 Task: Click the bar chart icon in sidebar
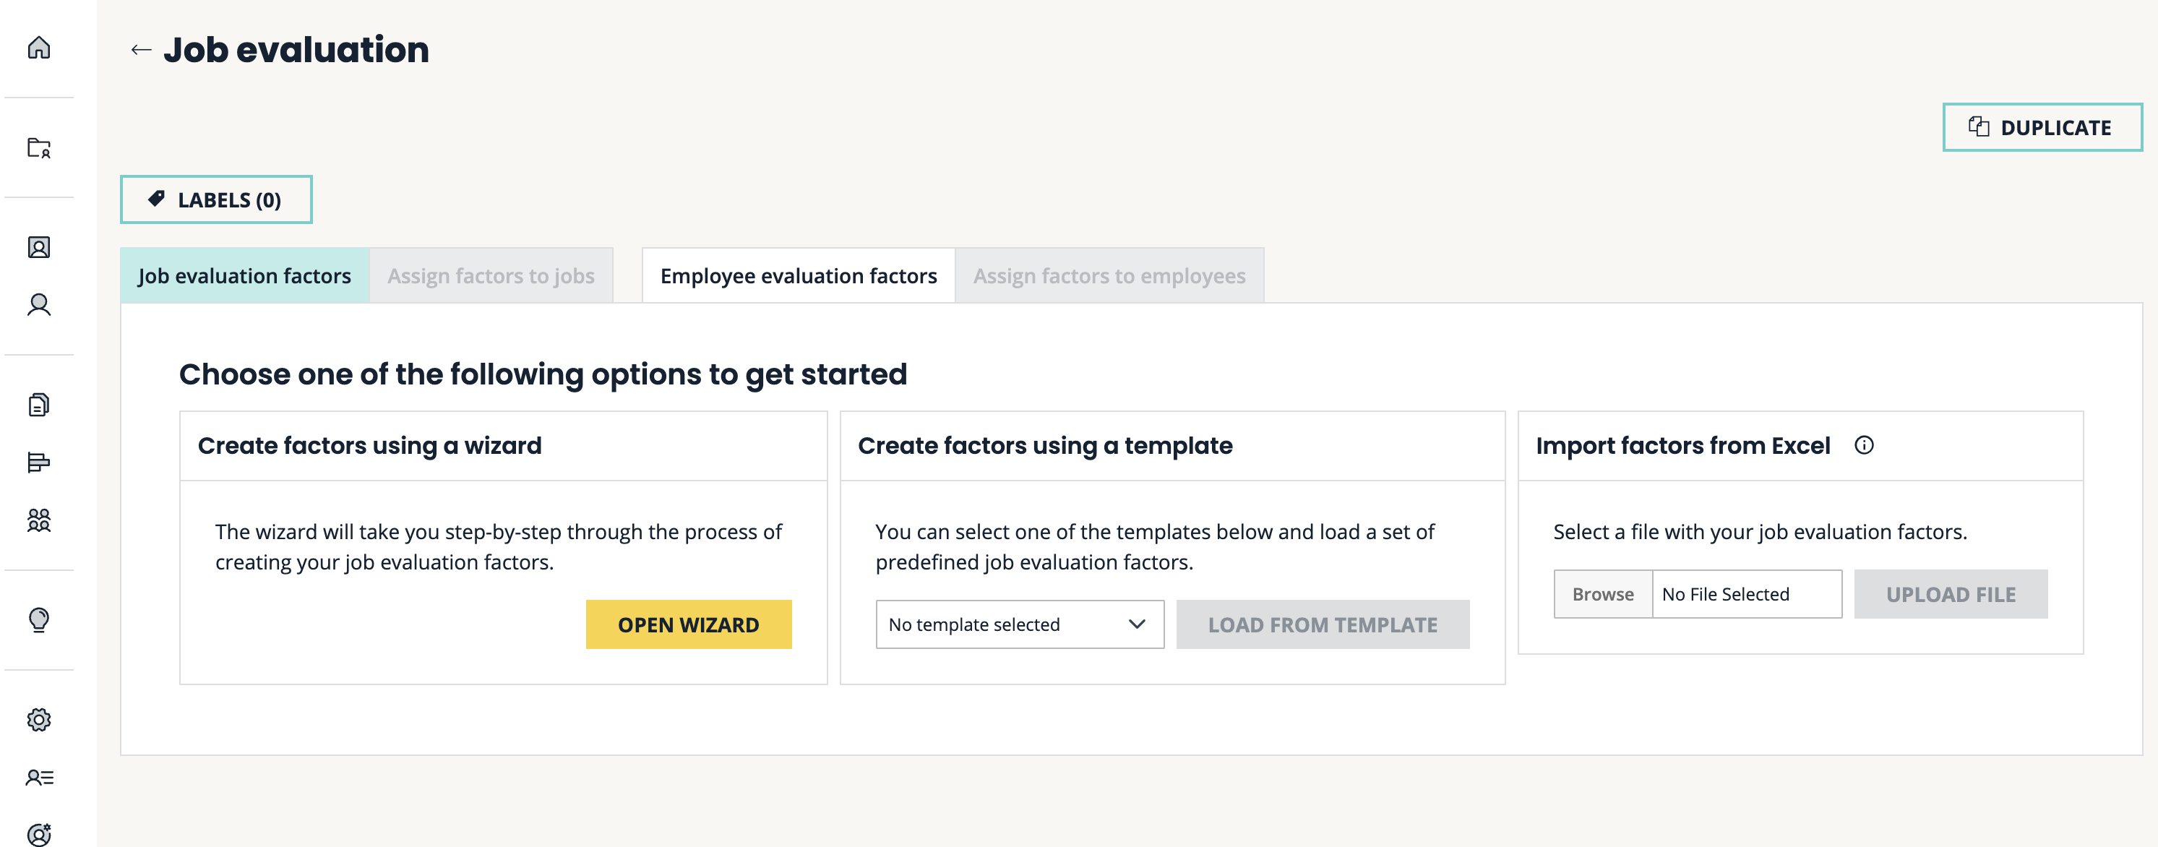click(38, 463)
